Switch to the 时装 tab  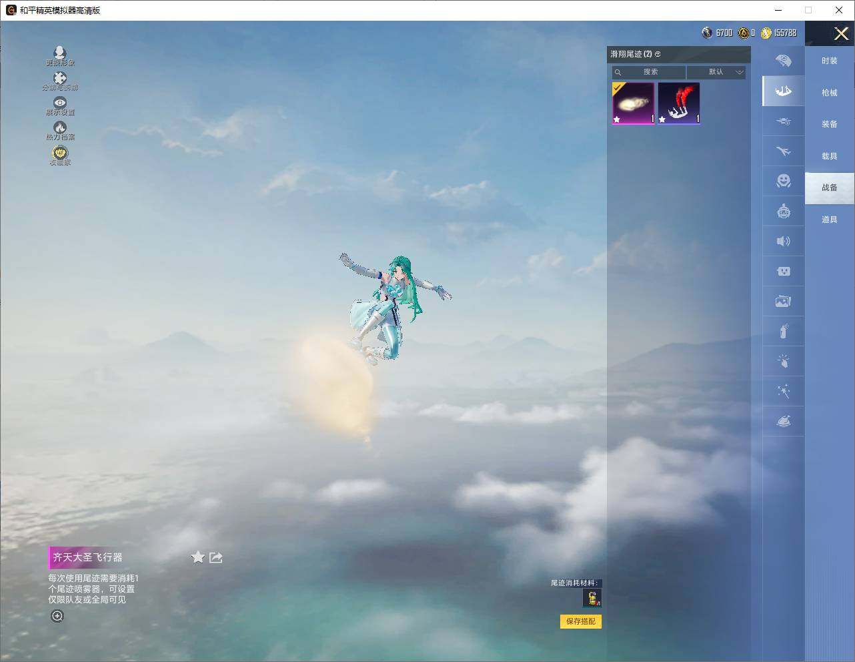pyautogui.click(x=830, y=61)
